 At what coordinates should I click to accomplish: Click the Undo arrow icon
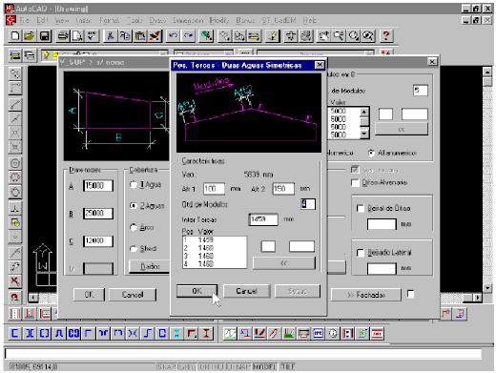(x=173, y=35)
